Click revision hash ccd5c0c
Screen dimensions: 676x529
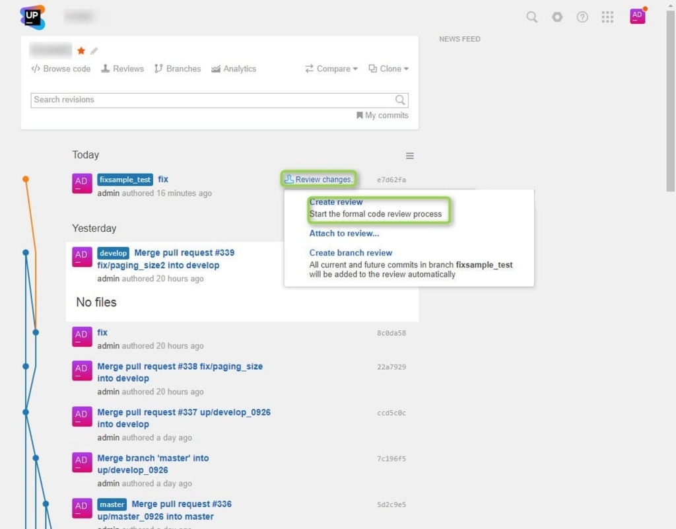[391, 413]
